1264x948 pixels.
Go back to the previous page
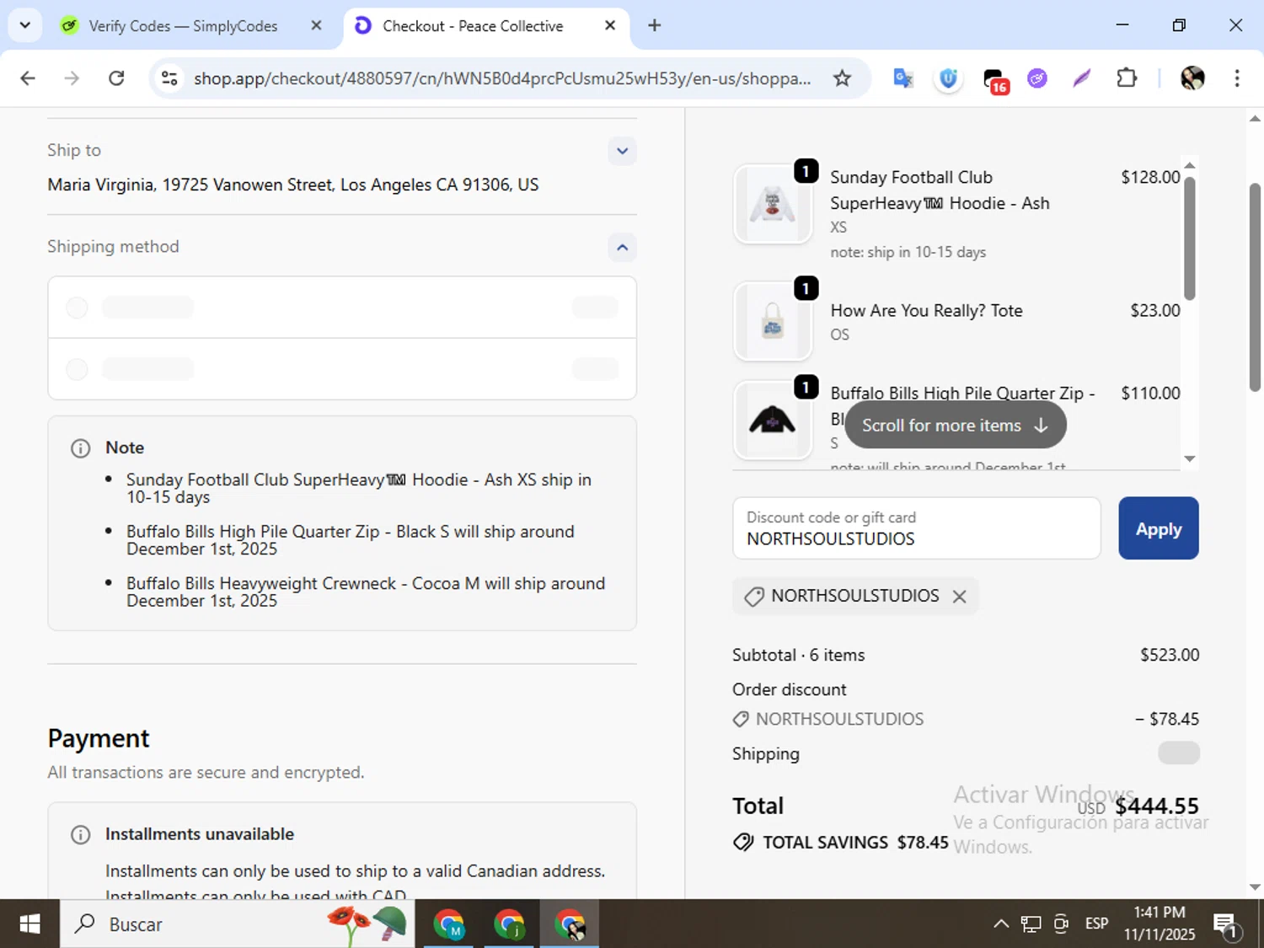click(28, 78)
